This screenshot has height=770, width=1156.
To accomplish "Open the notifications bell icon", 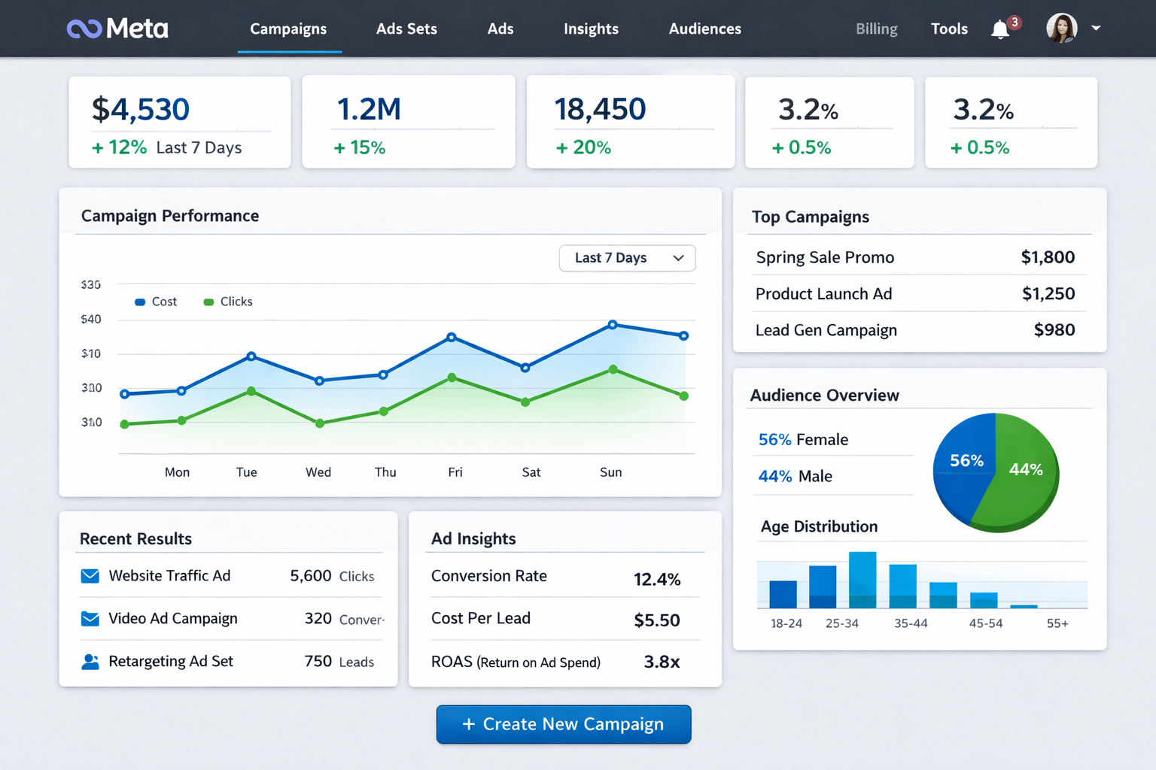I will click(1000, 29).
